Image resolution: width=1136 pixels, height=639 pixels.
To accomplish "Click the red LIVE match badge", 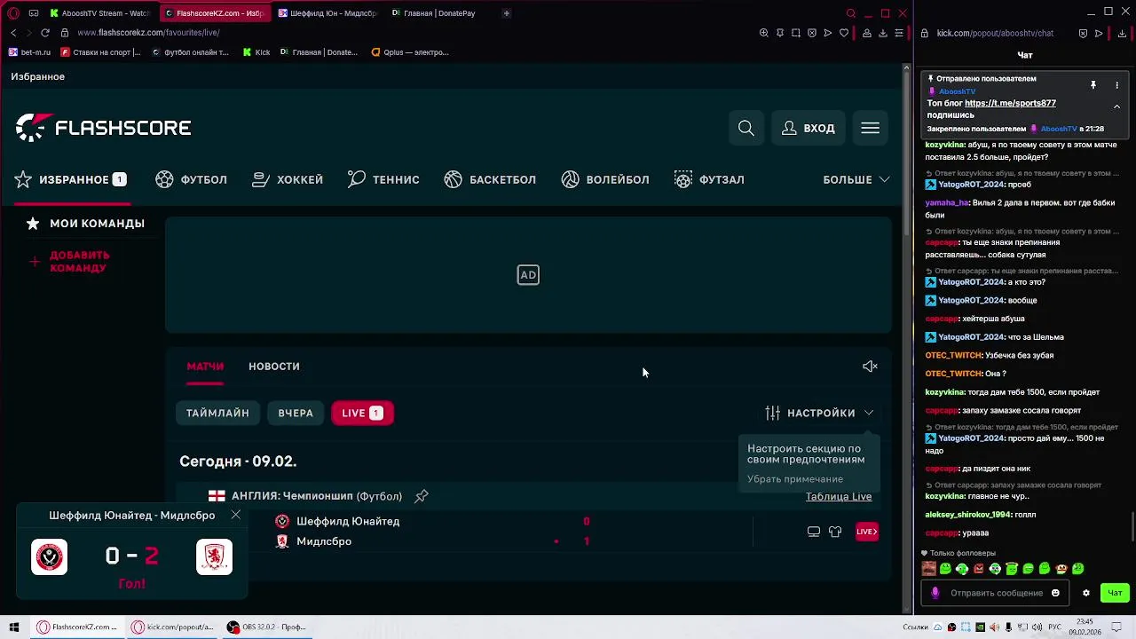I will pos(866,532).
